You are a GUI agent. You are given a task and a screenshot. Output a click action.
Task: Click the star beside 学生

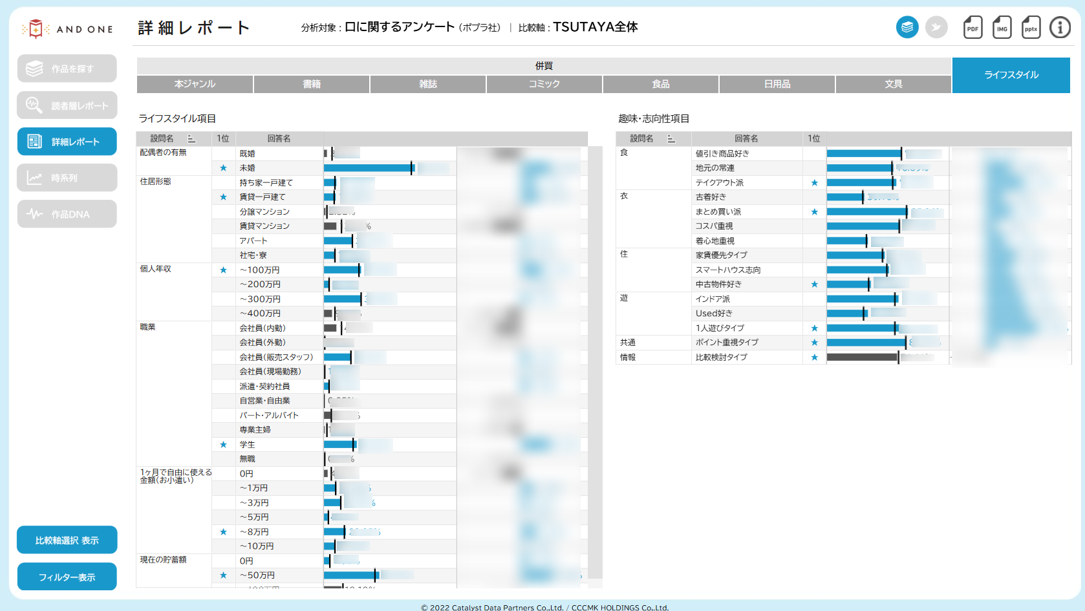pos(224,445)
